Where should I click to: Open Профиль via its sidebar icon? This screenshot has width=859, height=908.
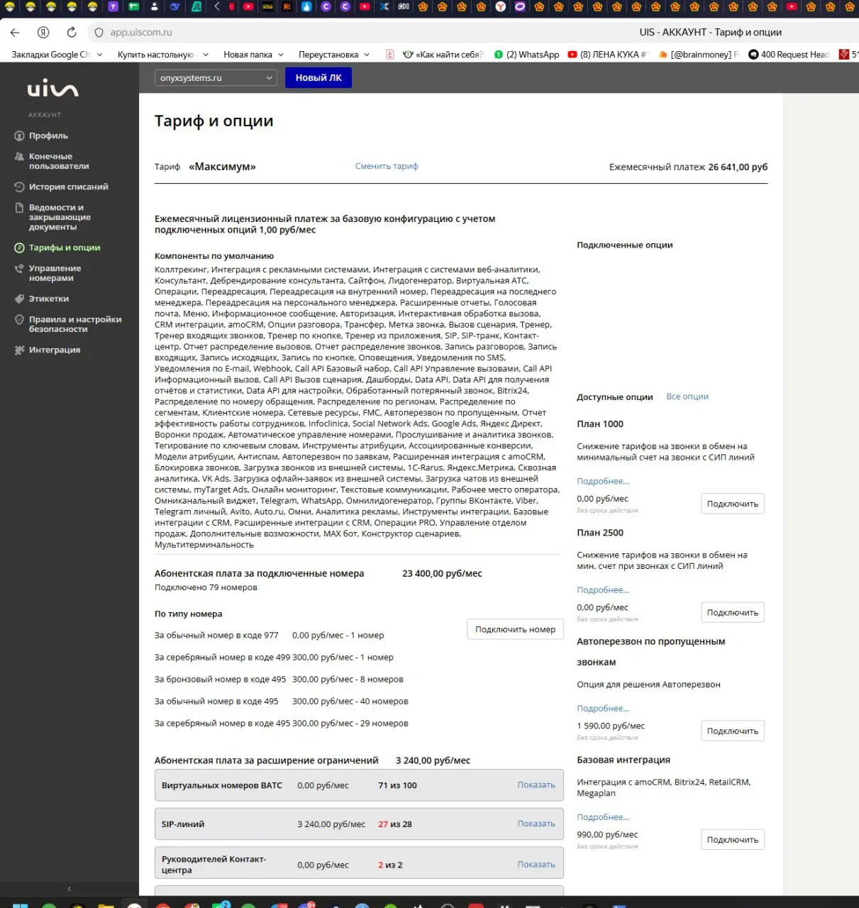coord(19,135)
